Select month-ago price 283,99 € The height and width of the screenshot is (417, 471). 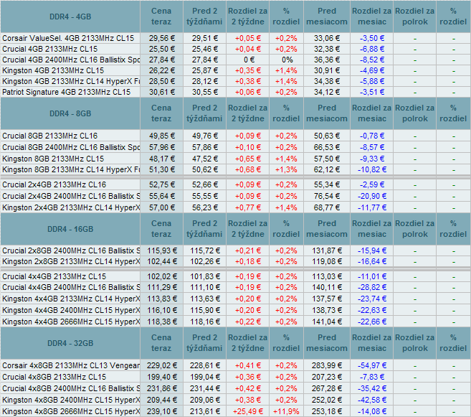click(327, 365)
